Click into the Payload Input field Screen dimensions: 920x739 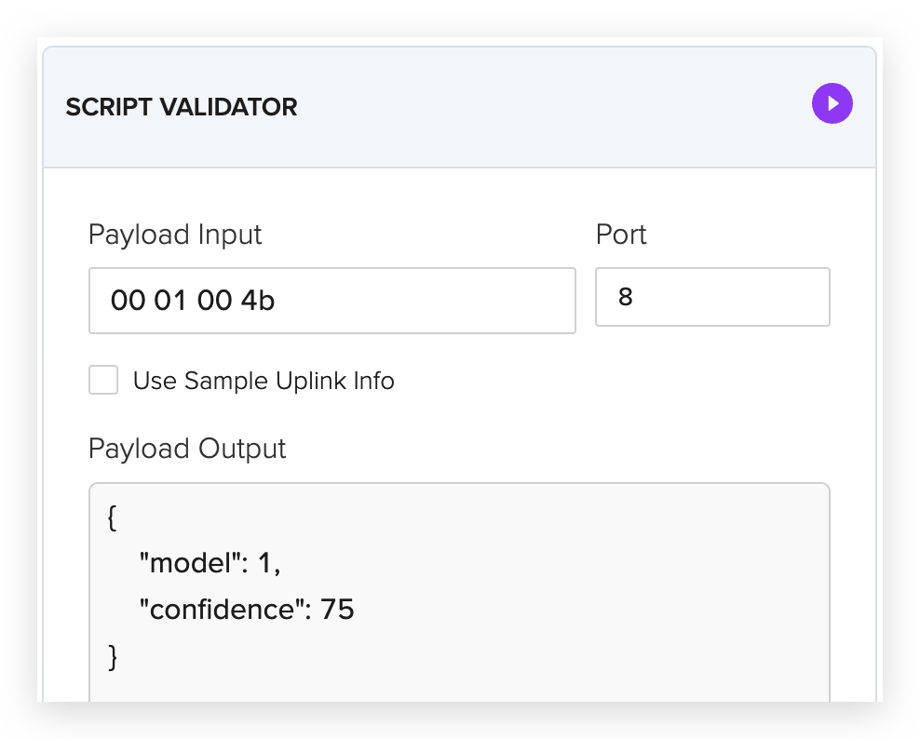tap(332, 301)
